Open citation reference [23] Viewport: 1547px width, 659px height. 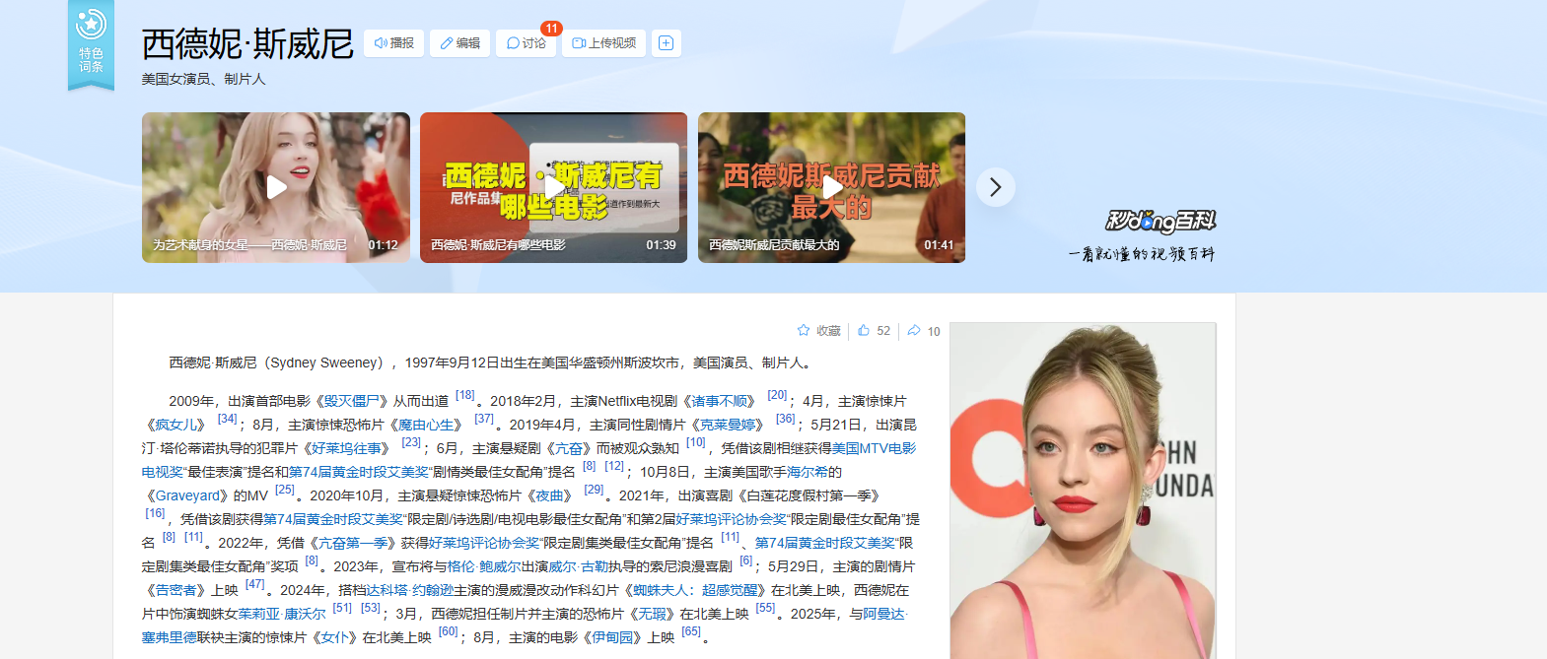coord(411,442)
